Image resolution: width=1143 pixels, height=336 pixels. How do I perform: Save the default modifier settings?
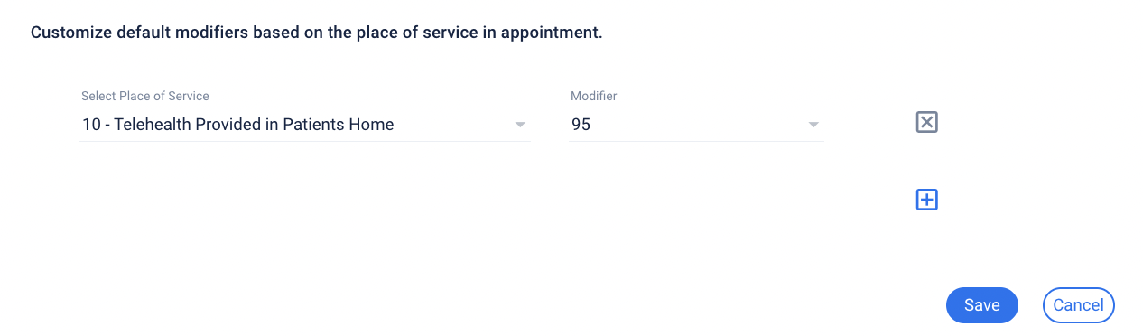(x=982, y=305)
